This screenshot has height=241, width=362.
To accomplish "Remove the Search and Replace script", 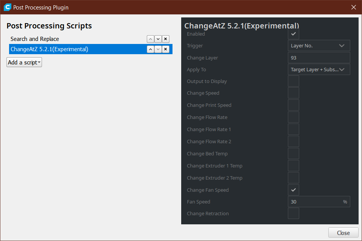I will (166, 39).
